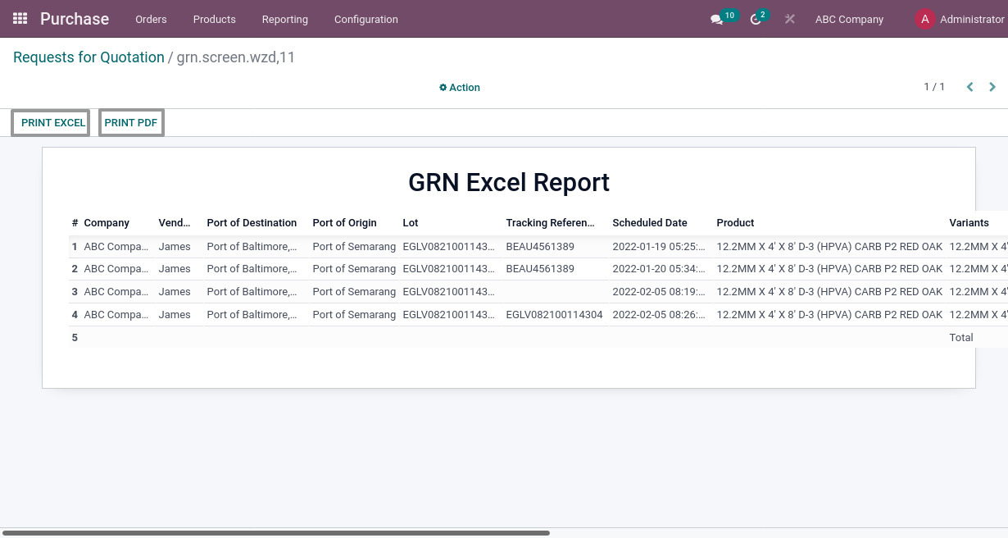Viewport: 1008px width, 538px height.
Task: Switch to the Orders menu
Action: tap(151, 19)
